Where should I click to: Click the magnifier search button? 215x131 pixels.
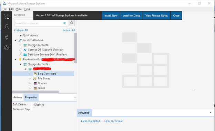pos(71,23)
